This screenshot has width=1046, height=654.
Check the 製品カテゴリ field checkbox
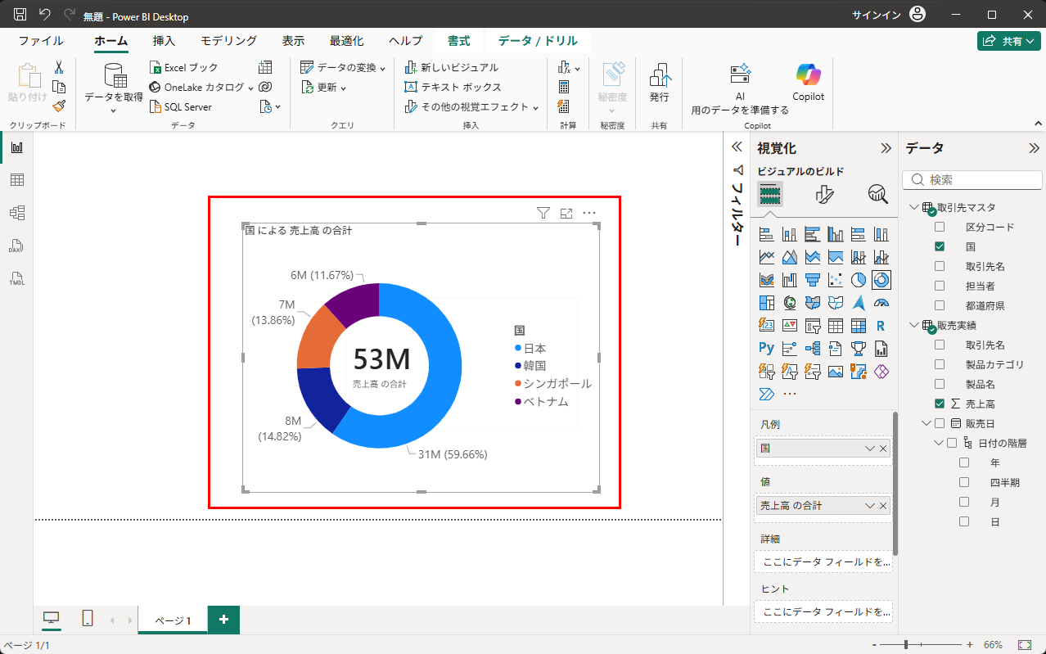940,364
